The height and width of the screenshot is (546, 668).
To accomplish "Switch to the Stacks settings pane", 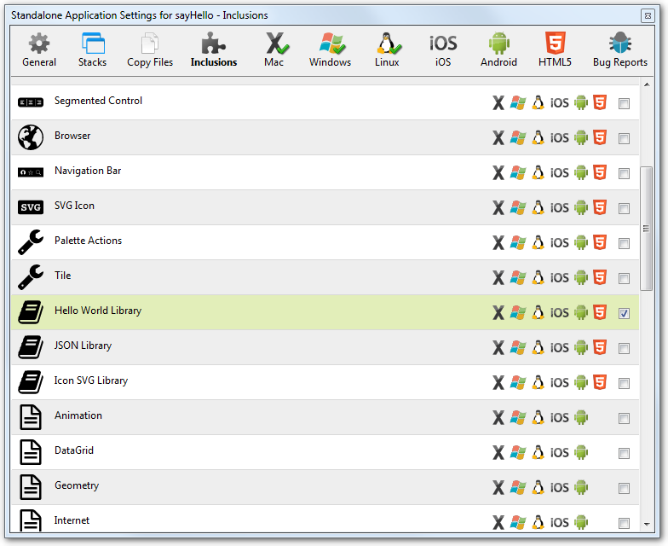I will pos(92,49).
